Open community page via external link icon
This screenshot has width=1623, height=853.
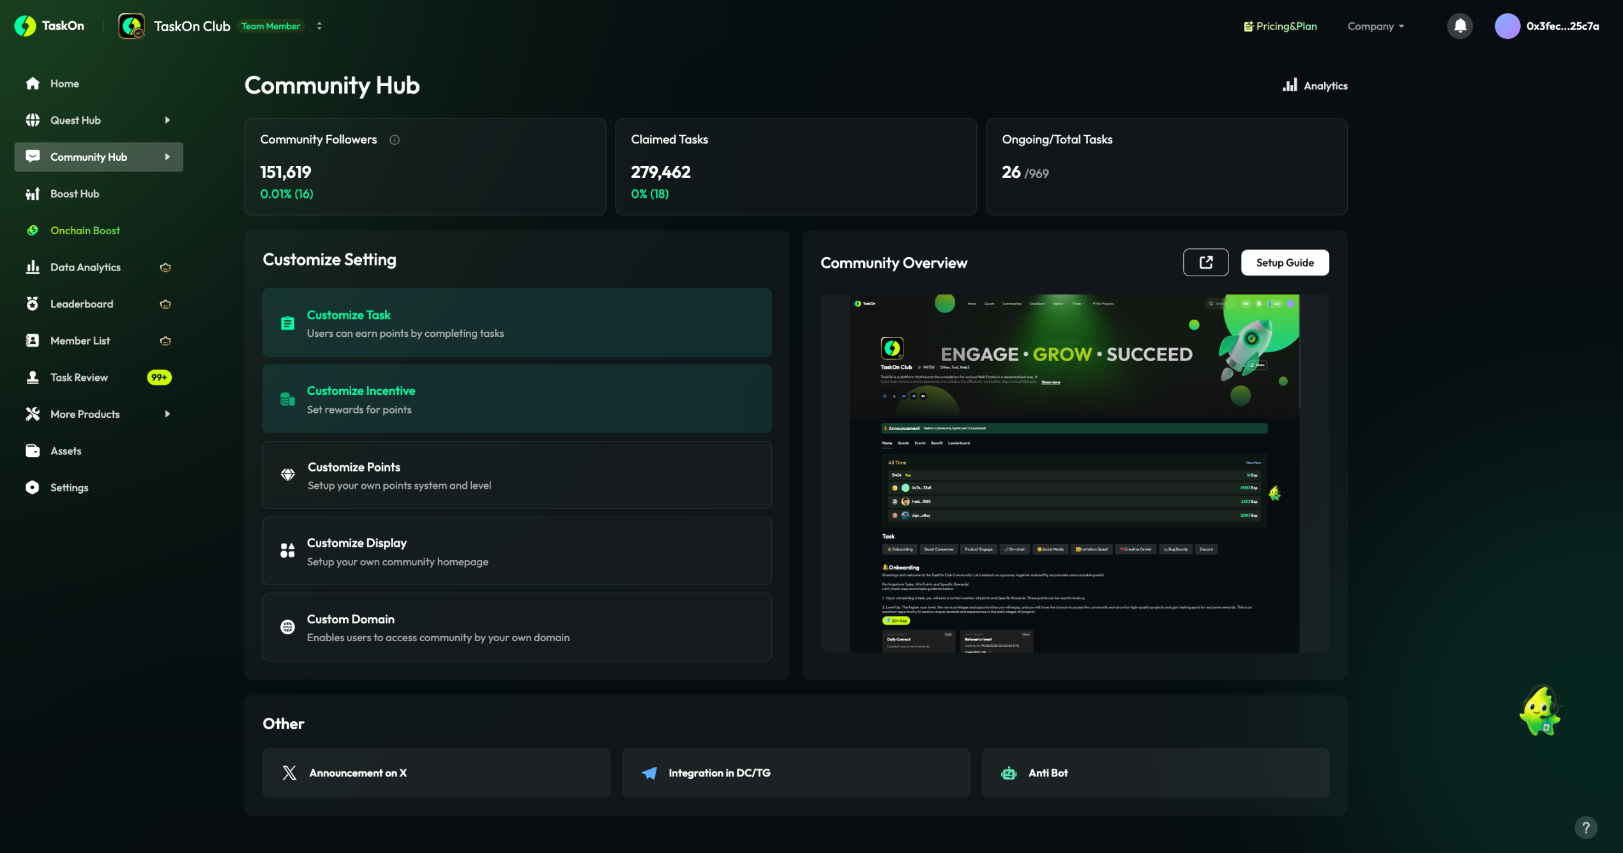[1205, 262]
